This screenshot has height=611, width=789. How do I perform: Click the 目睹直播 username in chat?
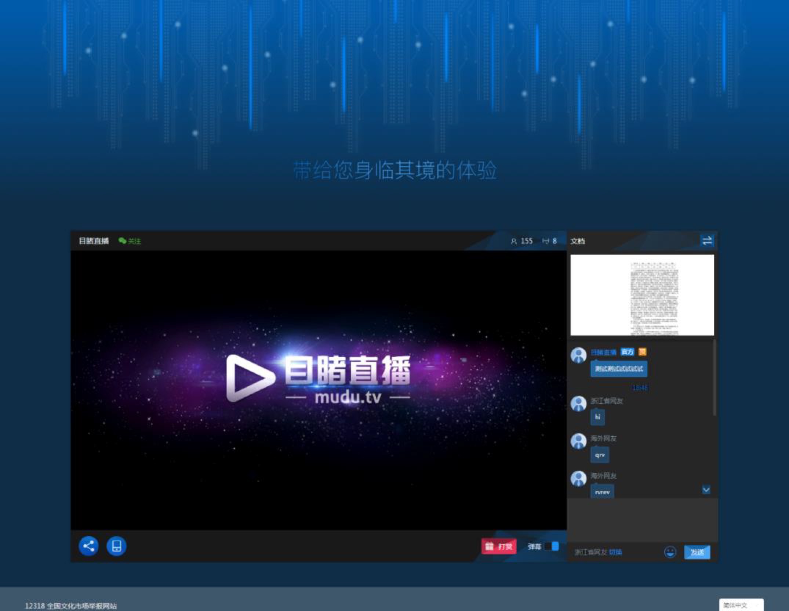[604, 352]
